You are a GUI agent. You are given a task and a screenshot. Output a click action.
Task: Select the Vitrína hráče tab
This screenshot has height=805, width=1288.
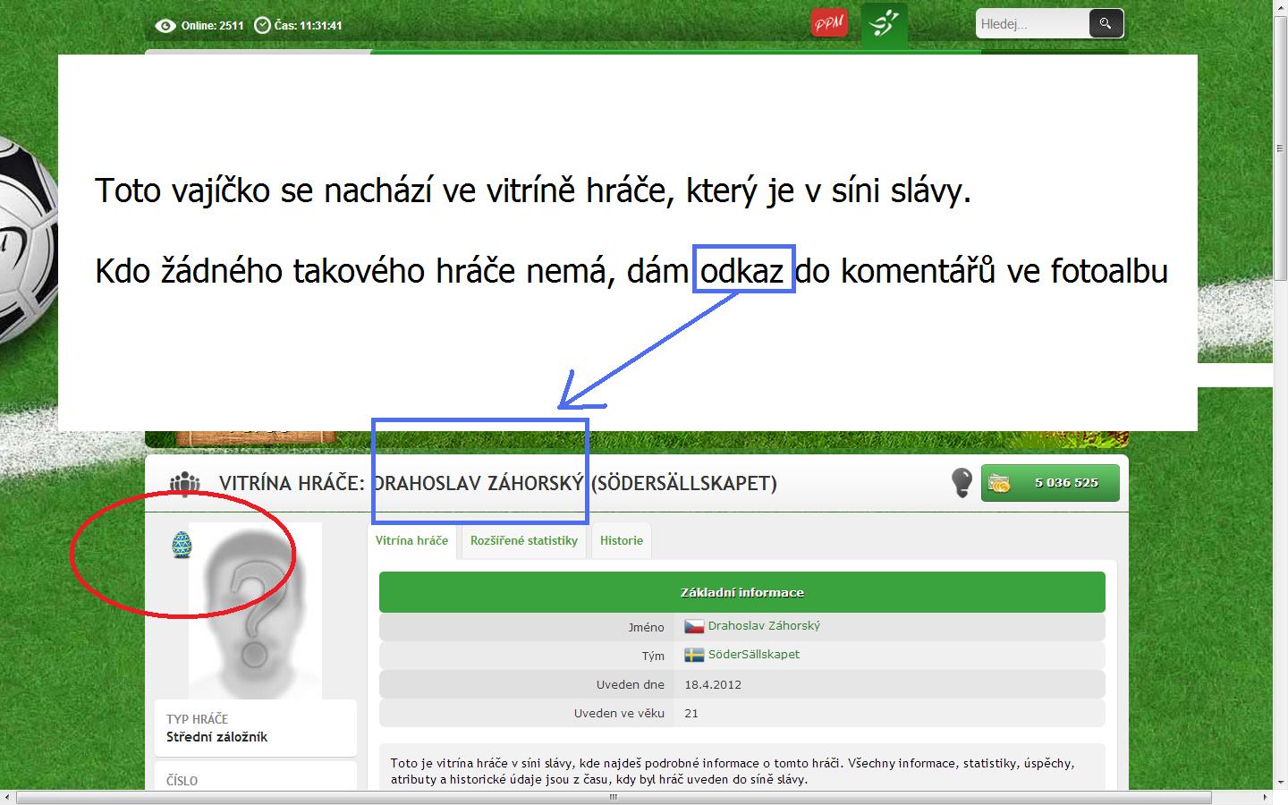pyautogui.click(x=411, y=540)
